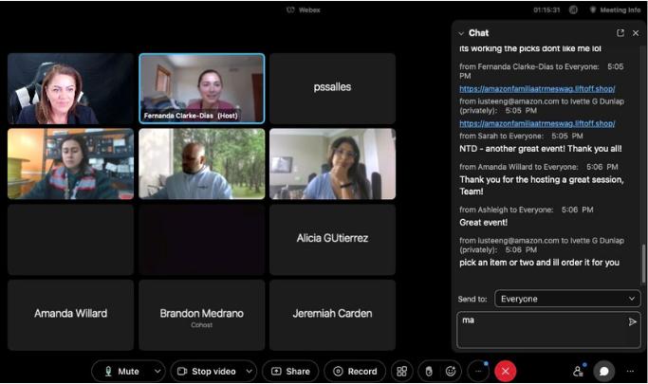Collapse the Chat panel chevron
648x384 pixels.
coord(461,33)
